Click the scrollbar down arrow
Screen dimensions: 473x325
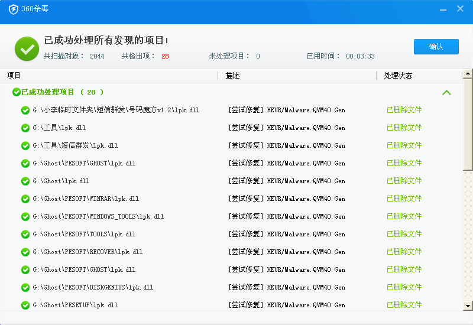coord(468,306)
